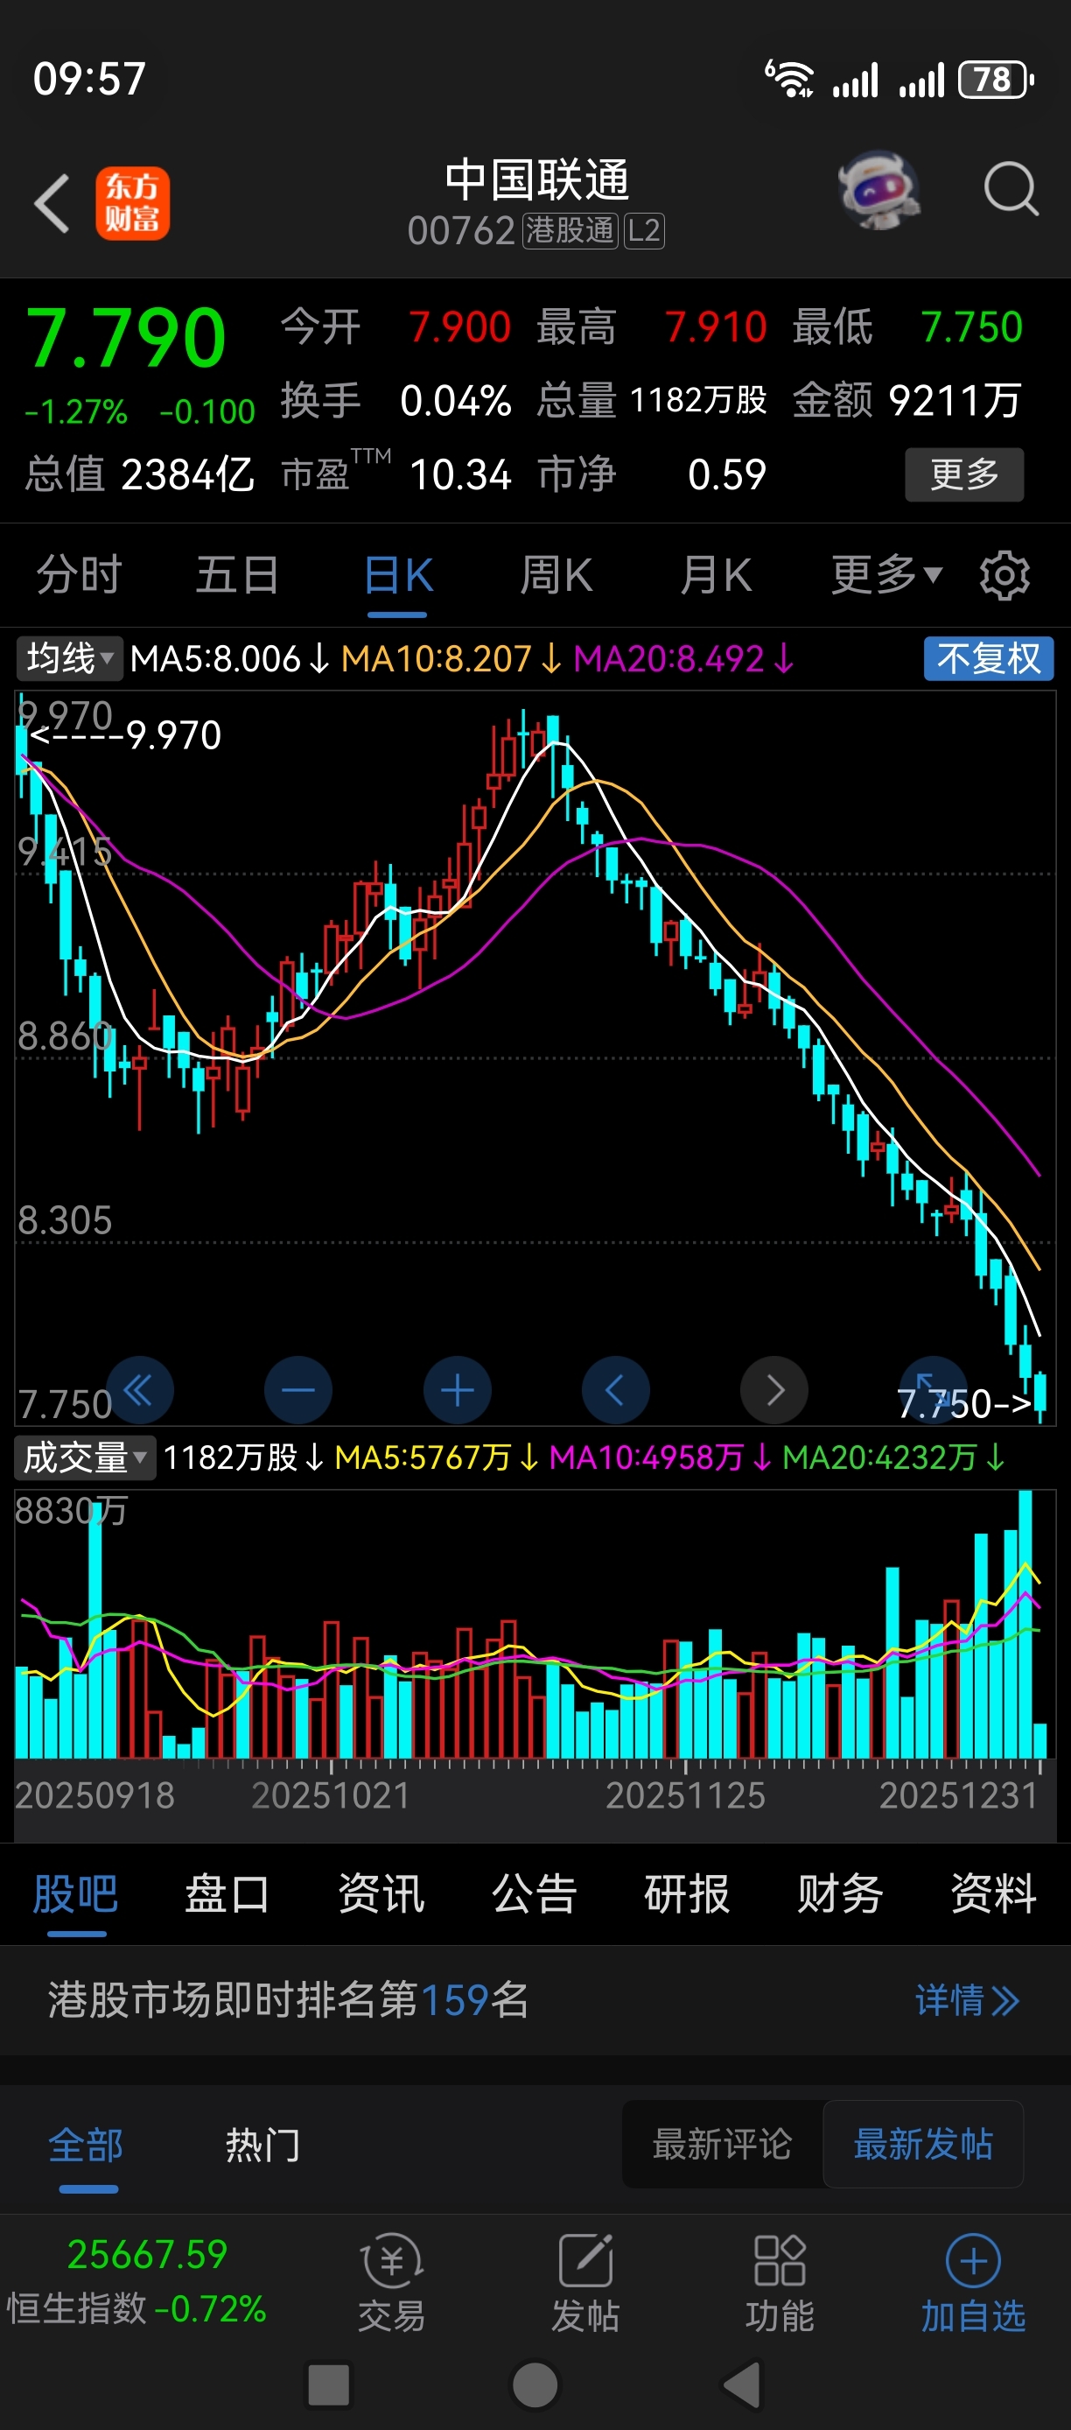Tap the K-line candlestick chart

(535, 1057)
